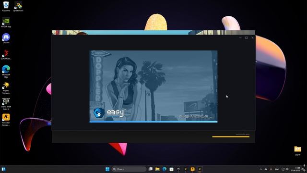
Task: Select the Grand Theft Auto V desktop shortcut
Action: pos(6,104)
